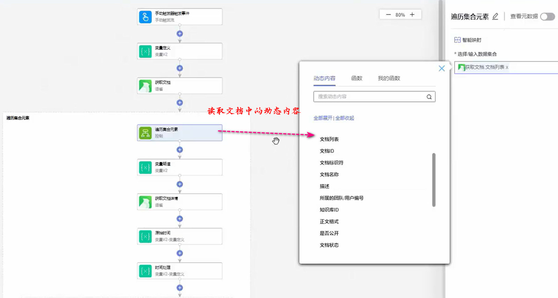Image resolution: width=558 pixels, height=298 pixels.
Task: Remove the 获取文档.文档列表 tag with its x
Action: point(507,67)
